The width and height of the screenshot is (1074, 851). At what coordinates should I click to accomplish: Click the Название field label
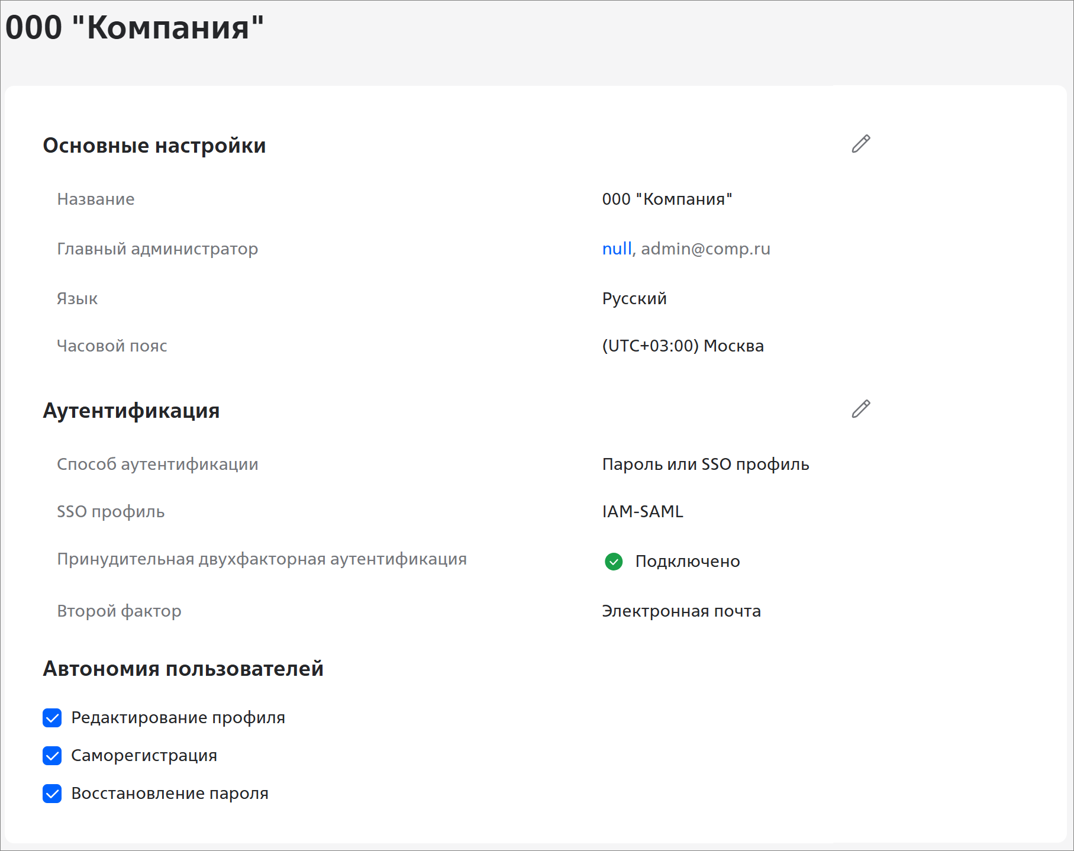pyautogui.click(x=96, y=199)
